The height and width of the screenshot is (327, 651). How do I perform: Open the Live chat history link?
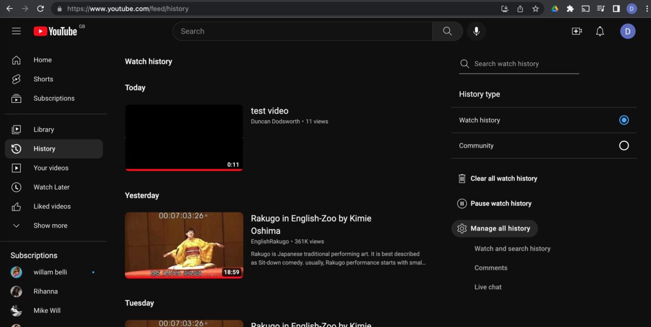click(x=488, y=287)
